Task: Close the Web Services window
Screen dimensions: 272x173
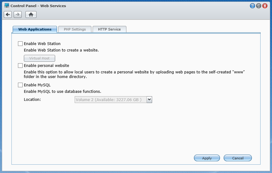Action: [265, 6]
